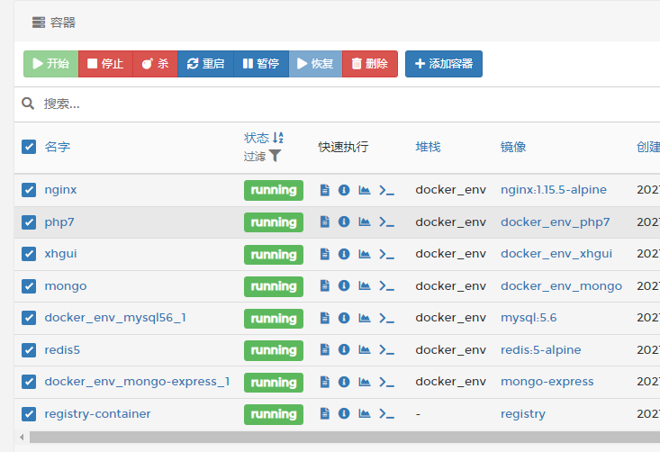Open logs icon for xhgui container

(324, 254)
